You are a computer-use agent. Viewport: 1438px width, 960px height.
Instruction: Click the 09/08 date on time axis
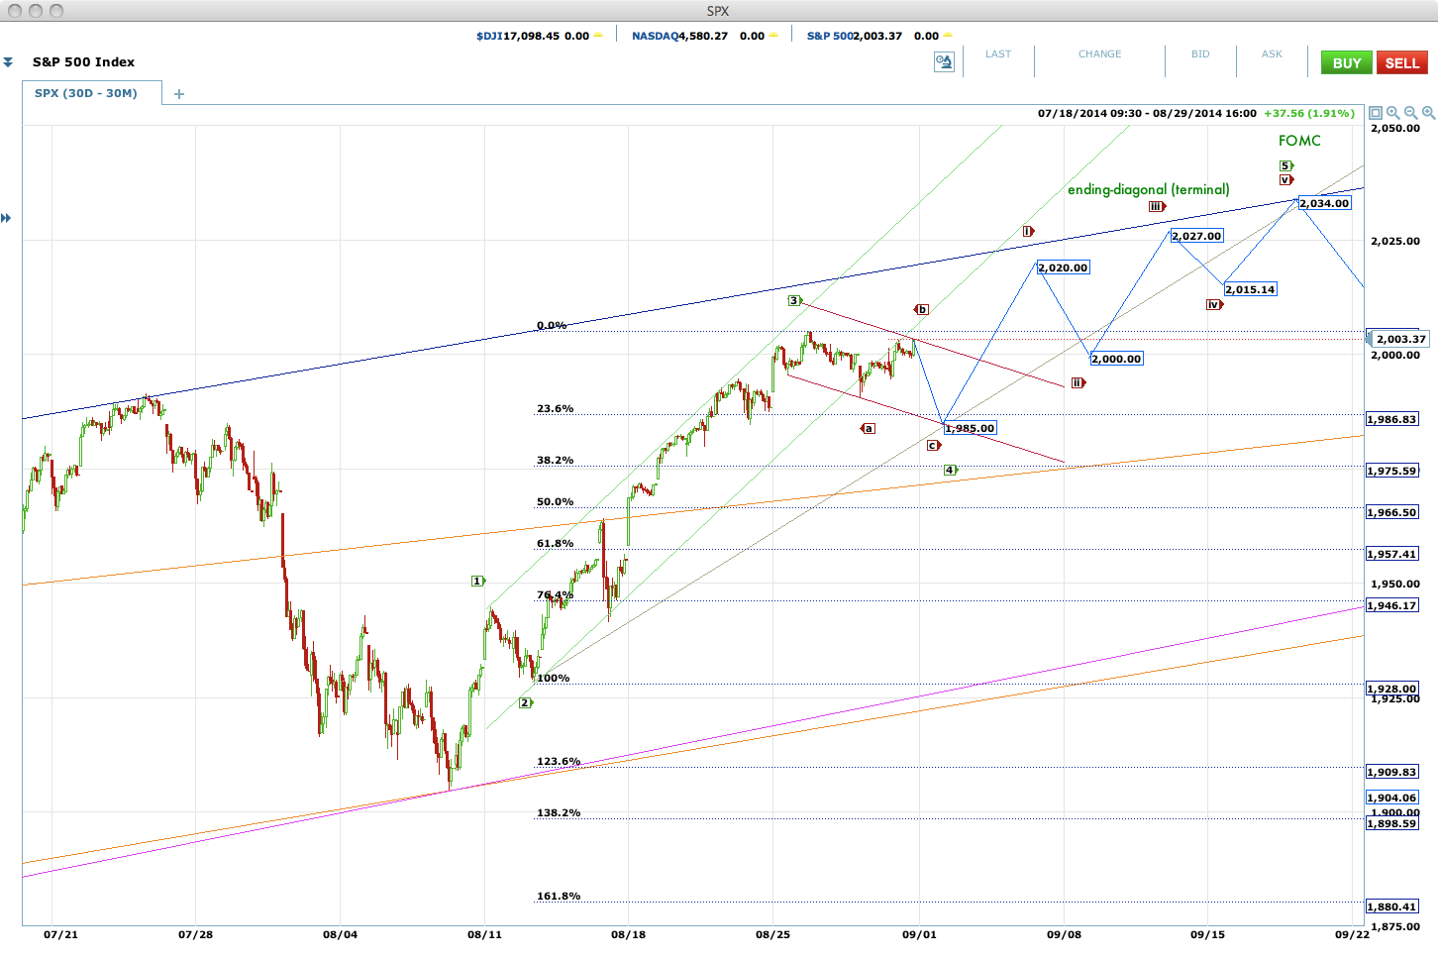click(x=1065, y=934)
